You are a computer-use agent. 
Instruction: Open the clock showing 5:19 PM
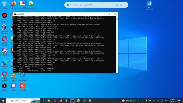tap(173, 101)
